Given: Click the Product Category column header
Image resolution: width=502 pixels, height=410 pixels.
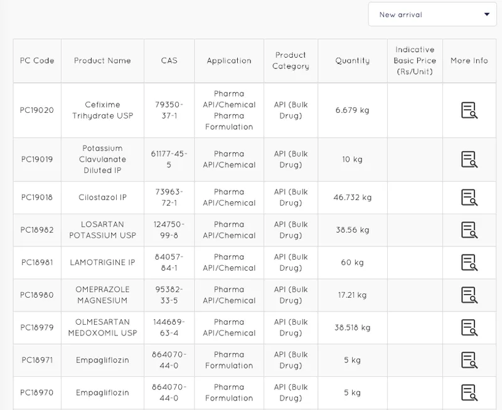Looking at the screenshot, I should 291,61.
